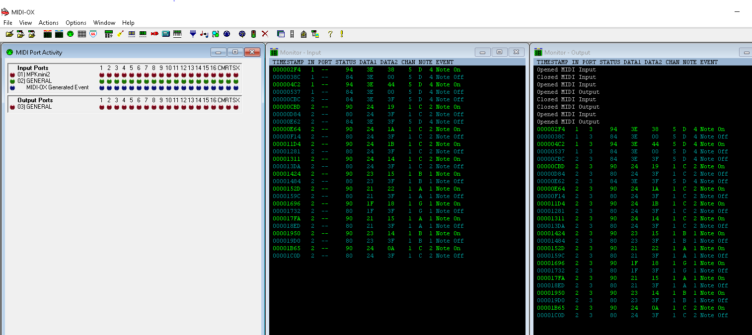Click the first Opened MIDI Input line in Monitor - Output
The width and height of the screenshot is (752, 335).
click(567, 69)
